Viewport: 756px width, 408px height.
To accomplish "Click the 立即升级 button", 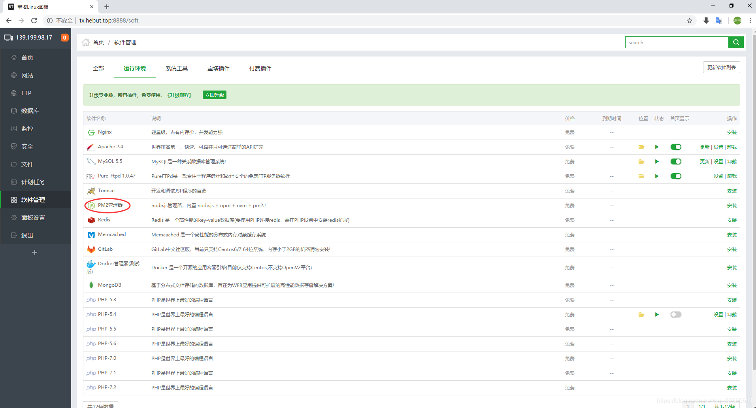I will coord(215,95).
